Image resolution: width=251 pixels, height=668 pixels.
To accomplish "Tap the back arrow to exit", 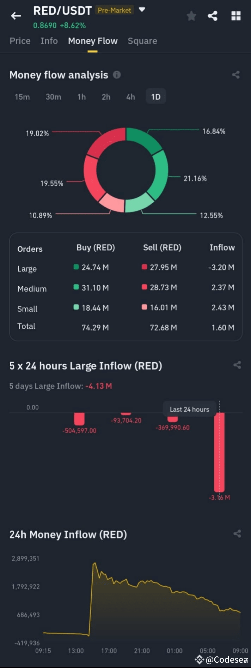I will (x=16, y=16).
